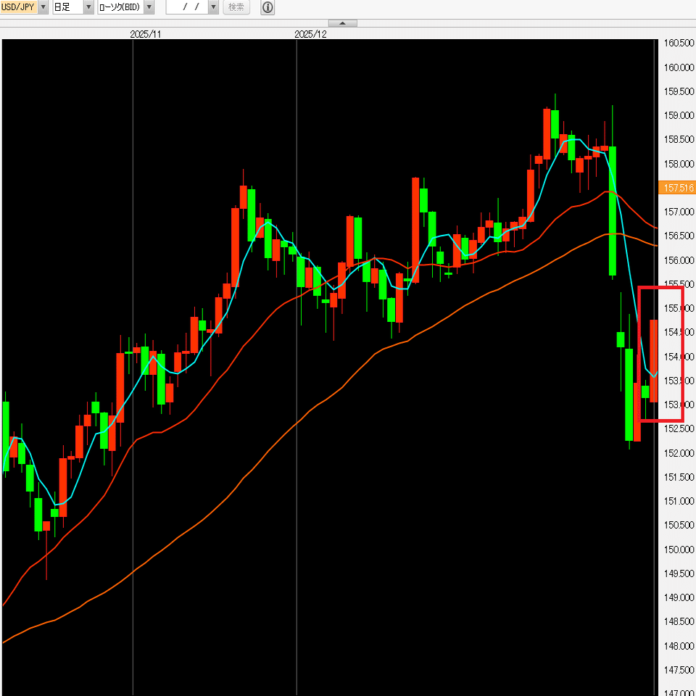Image resolution: width=696 pixels, height=696 pixels.
Task: Open the date picker dropdown arrow
Action: point(213,7)
